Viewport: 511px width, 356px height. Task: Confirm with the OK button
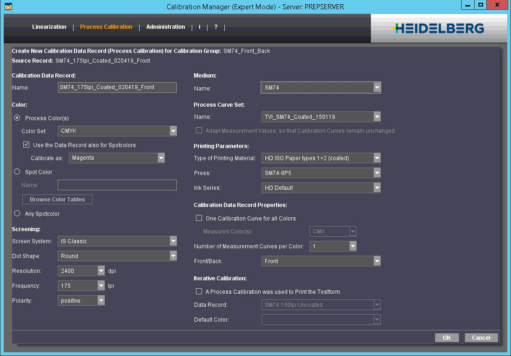pyautogui.click(x=447, y=338)
